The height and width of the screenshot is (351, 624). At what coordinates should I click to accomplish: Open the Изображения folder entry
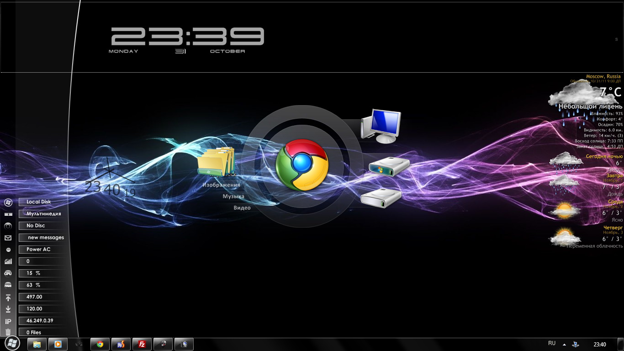click(x=222, y=185)
